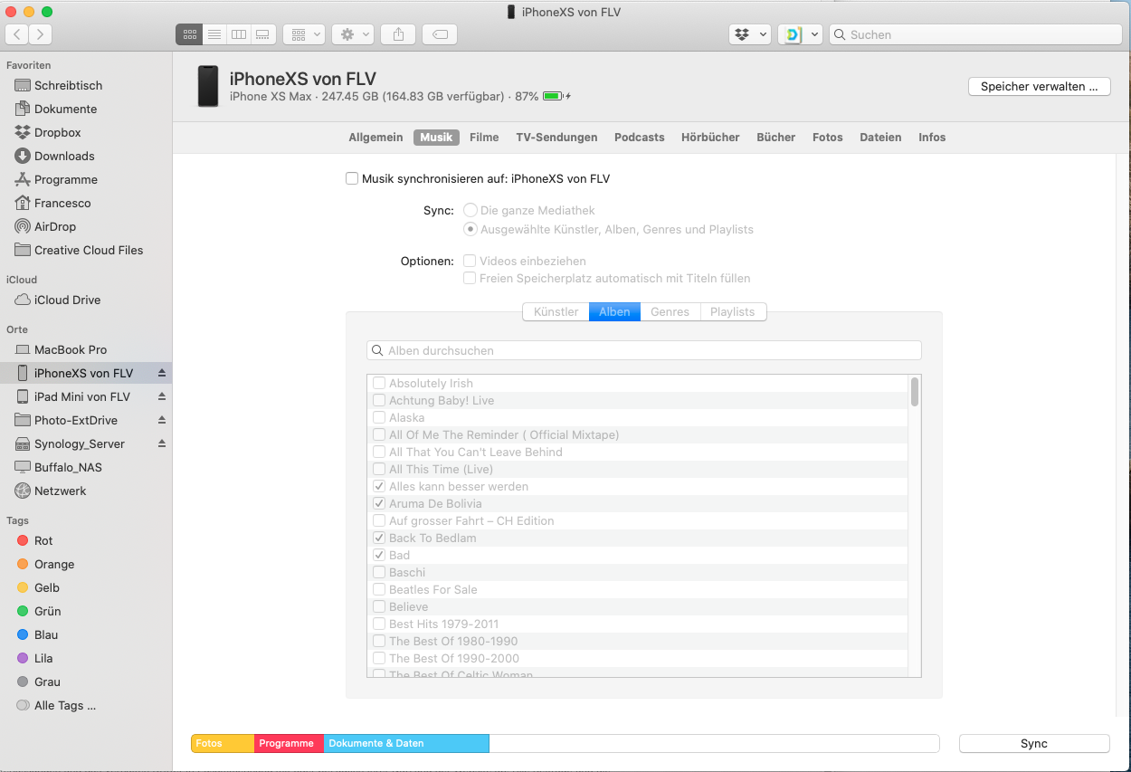Switch Finder to gallery view
The image size is (1131, 772).
[263, 34]
